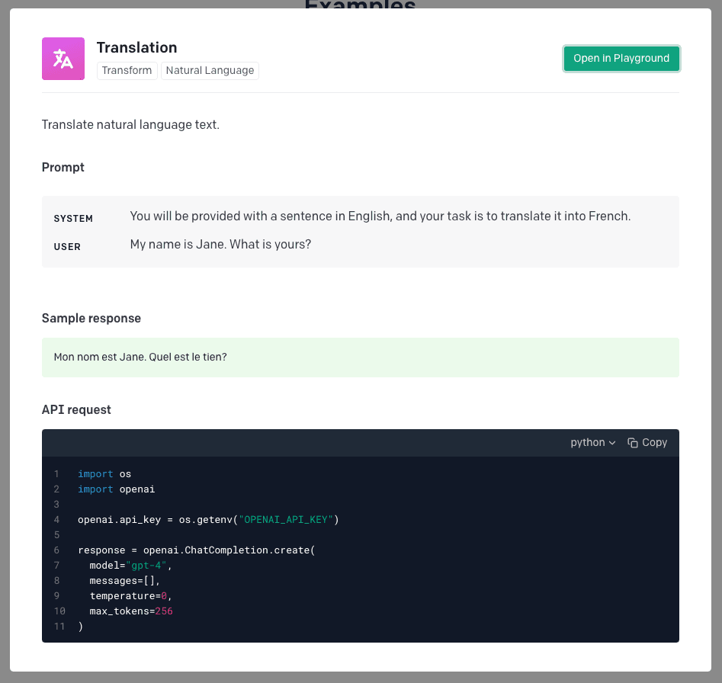Click 'Translate natural language text' description
The image size is (722, 683).
(x=130, y=125)
